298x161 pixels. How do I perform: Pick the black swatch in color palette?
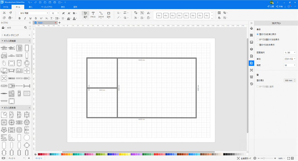[x=224, y=154]
